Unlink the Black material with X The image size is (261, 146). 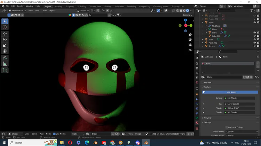251,77
